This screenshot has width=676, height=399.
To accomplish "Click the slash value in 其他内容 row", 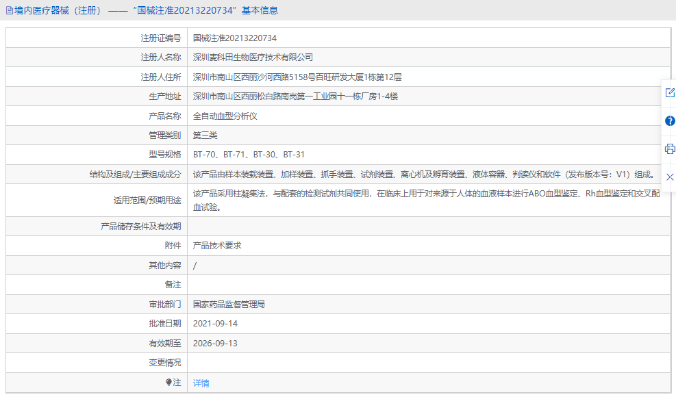I will 195,266.
